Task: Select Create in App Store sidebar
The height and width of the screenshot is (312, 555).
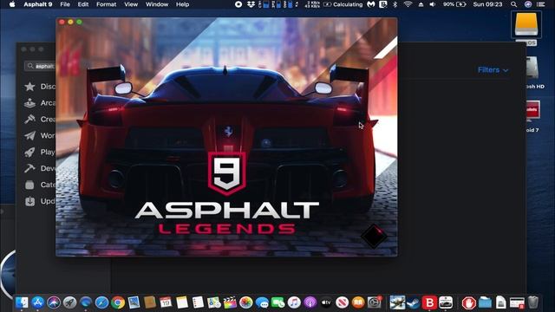Action: 40,120
